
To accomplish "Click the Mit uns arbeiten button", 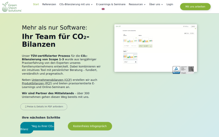I will [x=195, y=7].
